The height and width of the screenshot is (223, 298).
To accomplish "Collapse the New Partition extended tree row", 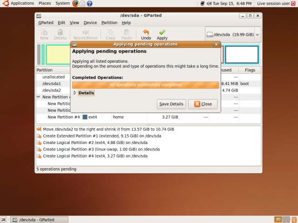I will [38, 97].
